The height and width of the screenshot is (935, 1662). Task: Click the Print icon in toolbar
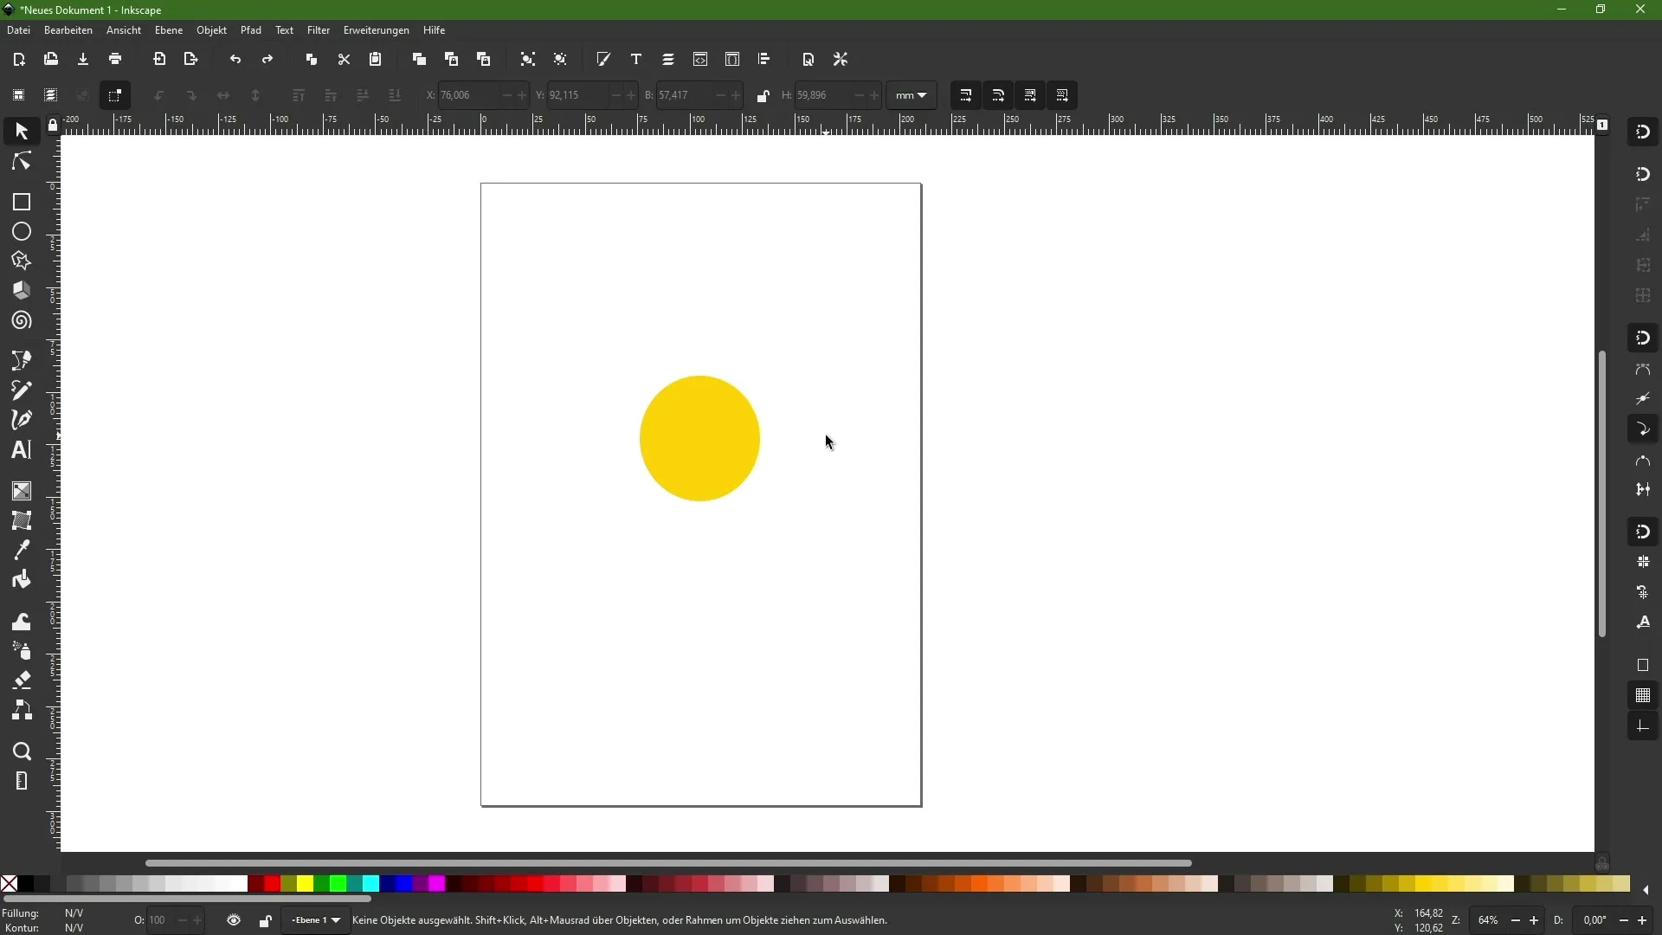(115, 59)
